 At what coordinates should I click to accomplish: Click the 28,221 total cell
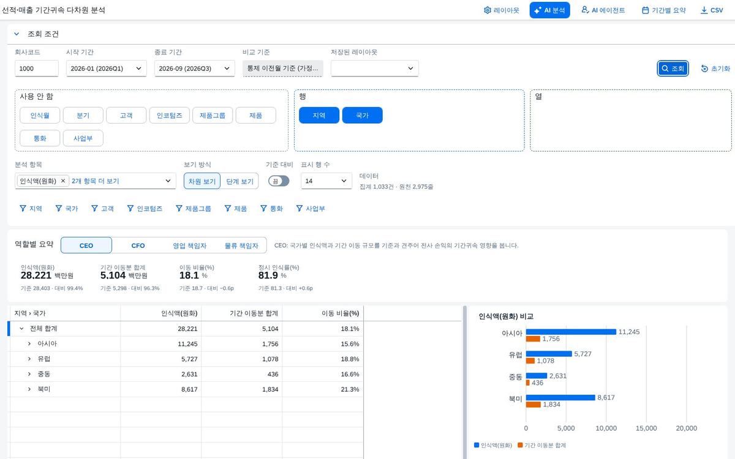161,329
